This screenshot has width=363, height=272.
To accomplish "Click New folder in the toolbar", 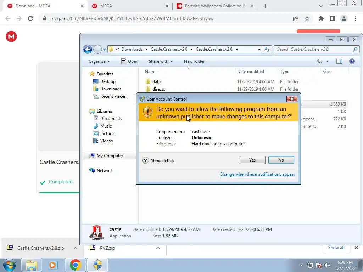I will (x=194, y=61).
